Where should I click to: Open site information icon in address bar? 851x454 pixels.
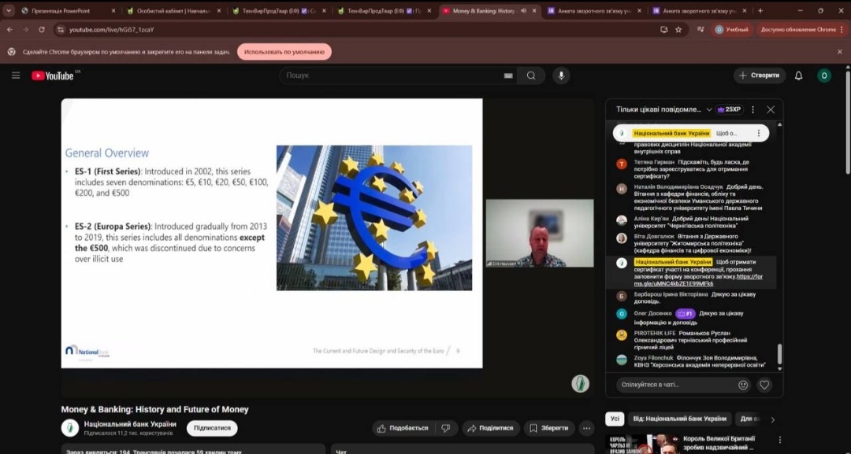coord(60,30)
